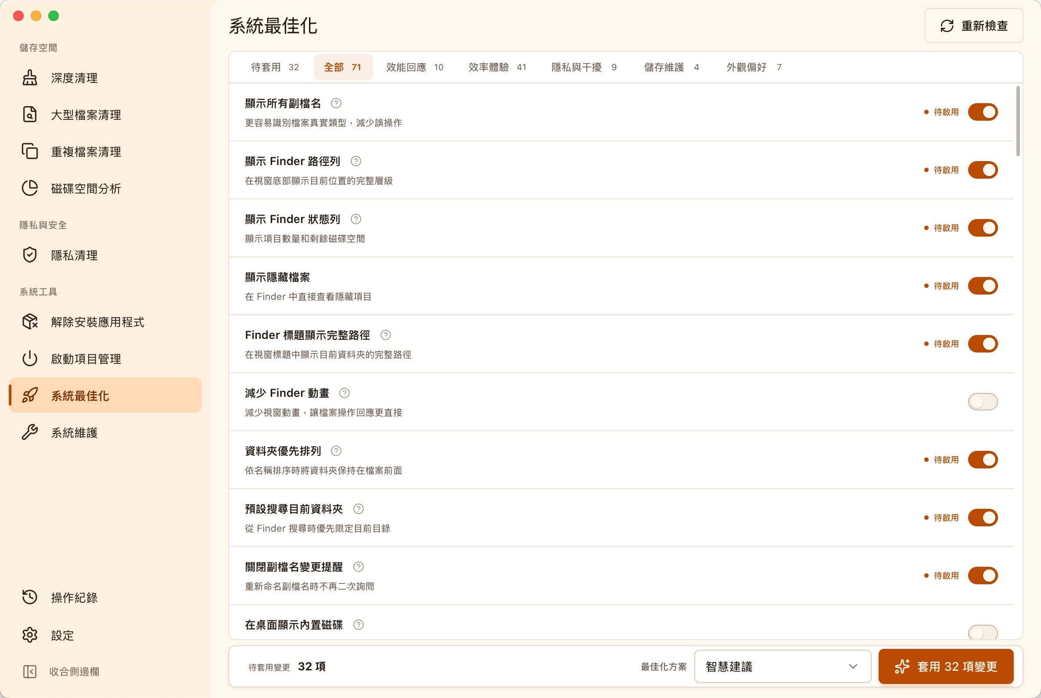This screenshot has height=698, width=1041.
Task: Toggle the 顯示 Finder 狀態列 switch
Action: (983, 228)
